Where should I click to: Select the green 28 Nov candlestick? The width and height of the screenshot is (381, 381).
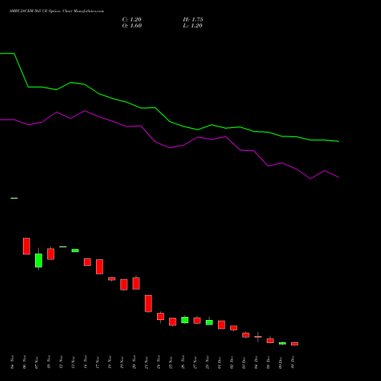(x=210, y=322)
